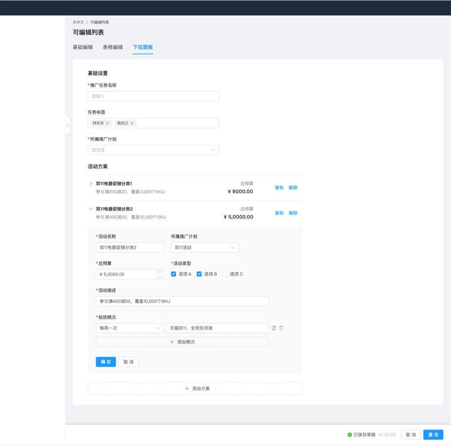The height and width of the screenshot is (446, 451).
Task: Click the 活动方案 section heading
Action: [98, 167]
